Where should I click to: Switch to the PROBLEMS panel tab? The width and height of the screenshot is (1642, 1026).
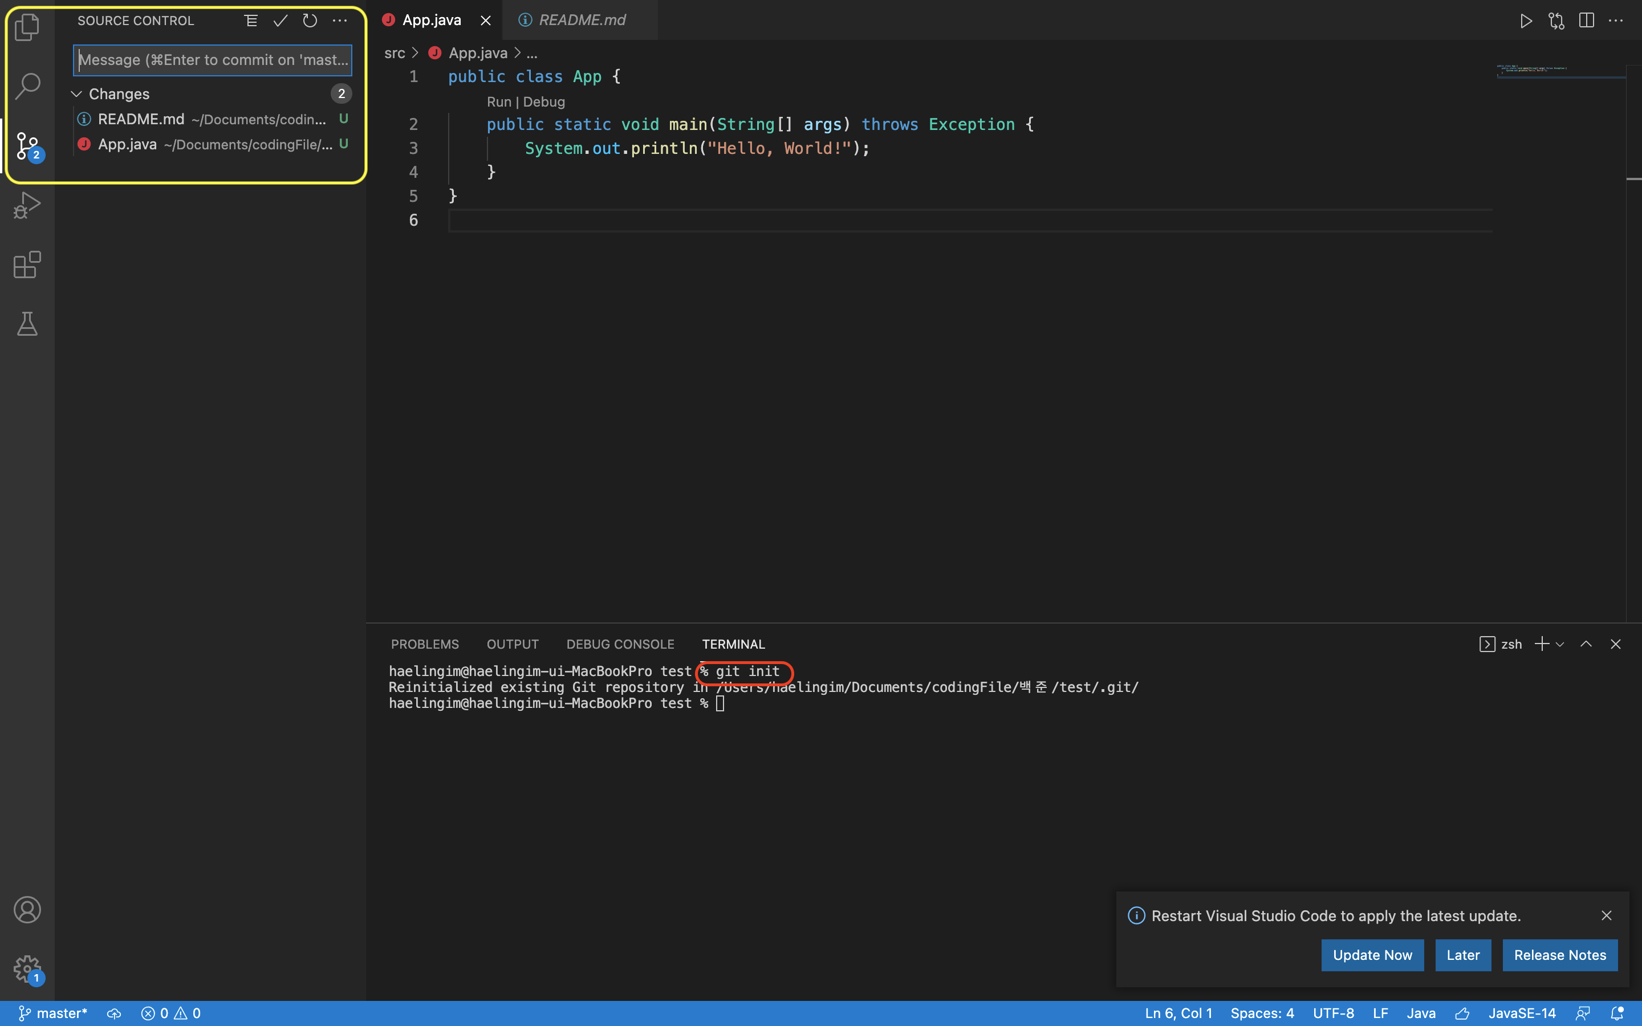pos(425,644)
